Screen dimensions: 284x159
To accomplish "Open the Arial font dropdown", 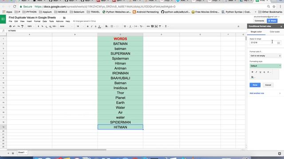I will pos(66,26).
